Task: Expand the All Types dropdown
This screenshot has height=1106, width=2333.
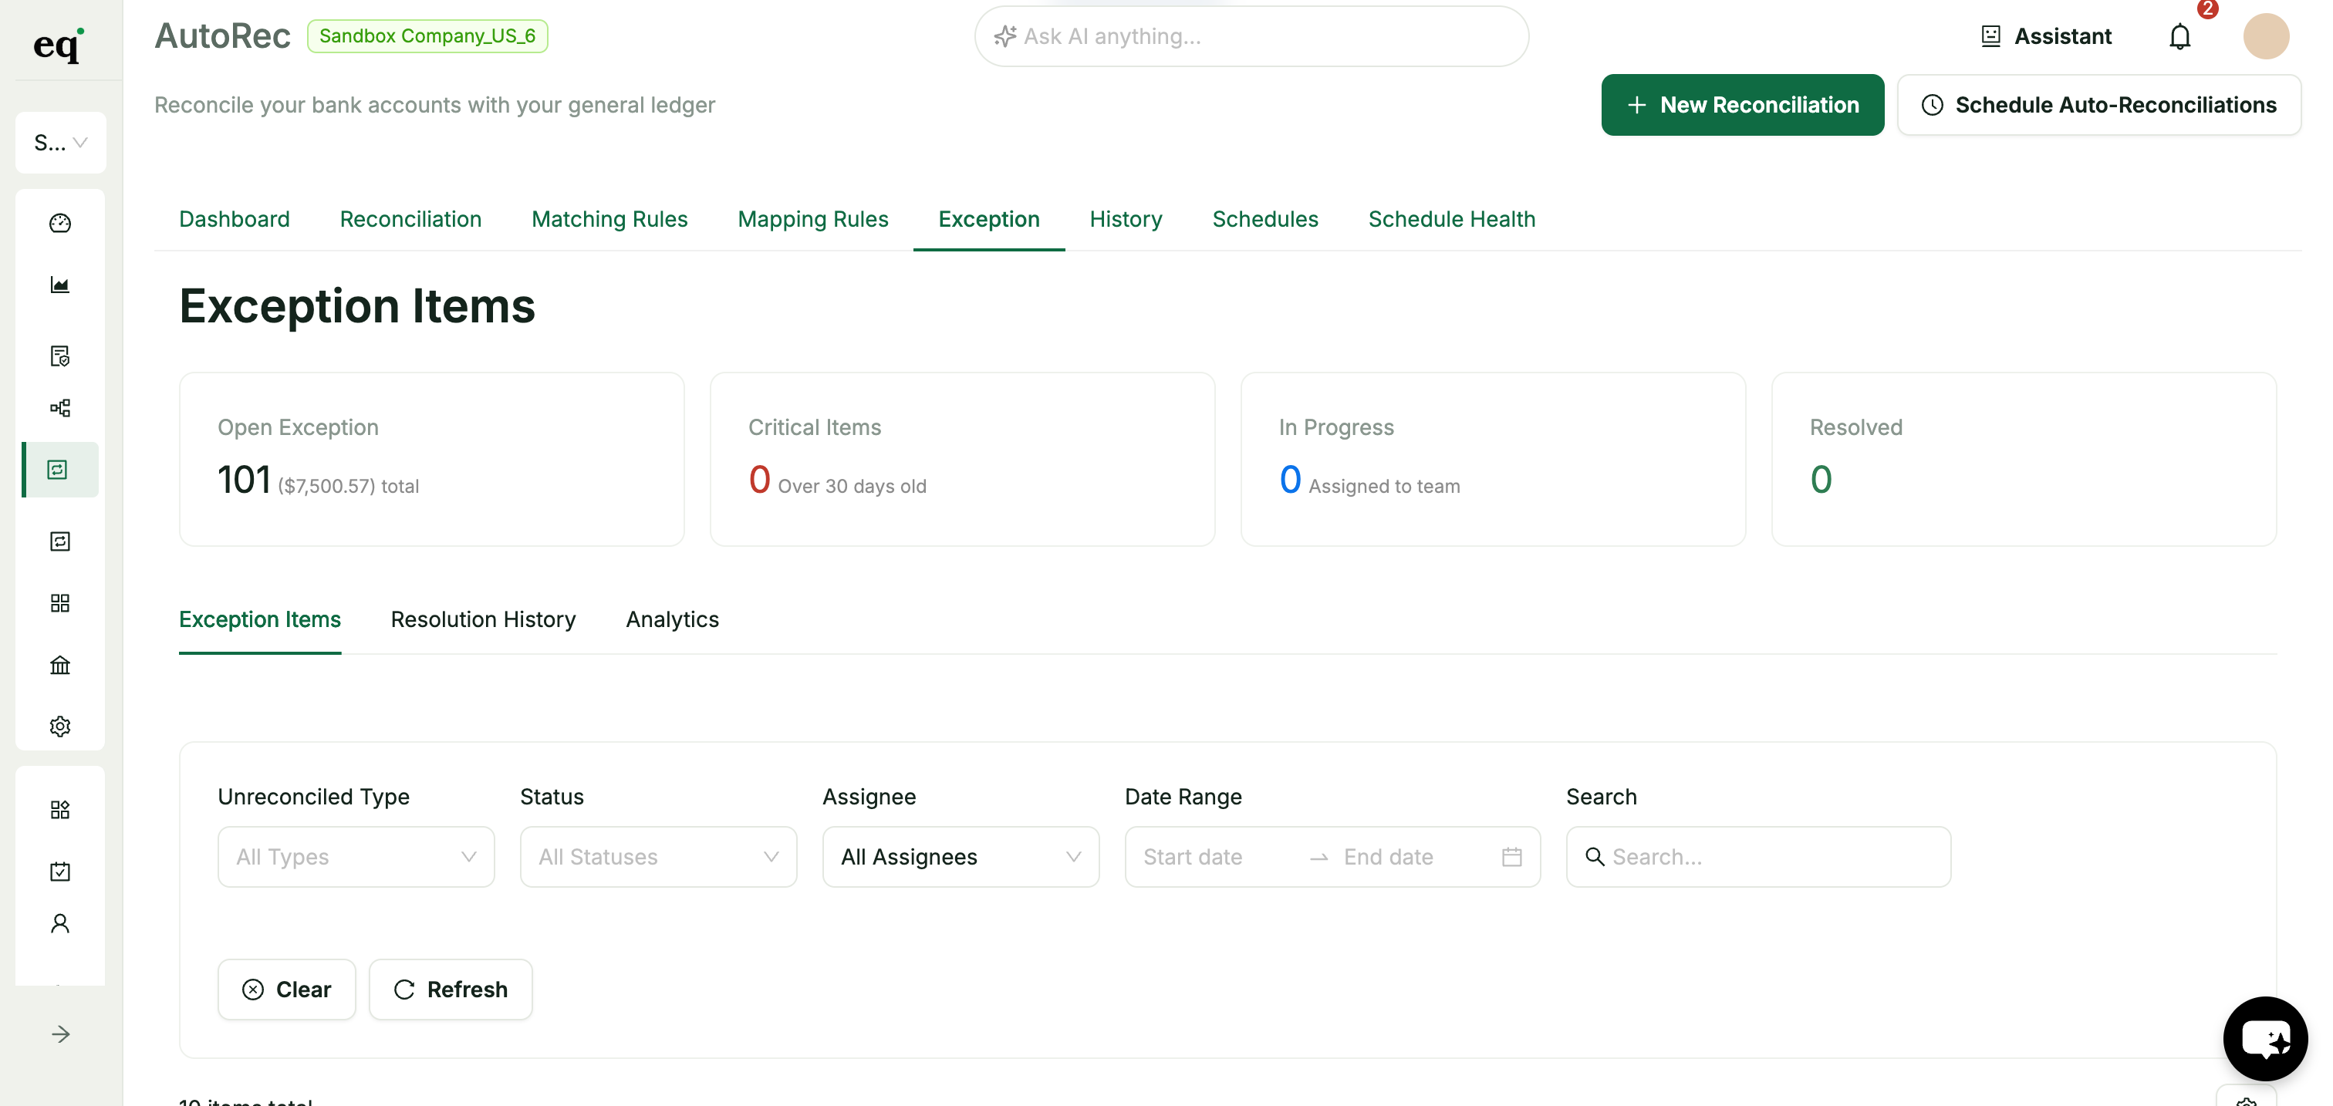Action: coord(356,857)
